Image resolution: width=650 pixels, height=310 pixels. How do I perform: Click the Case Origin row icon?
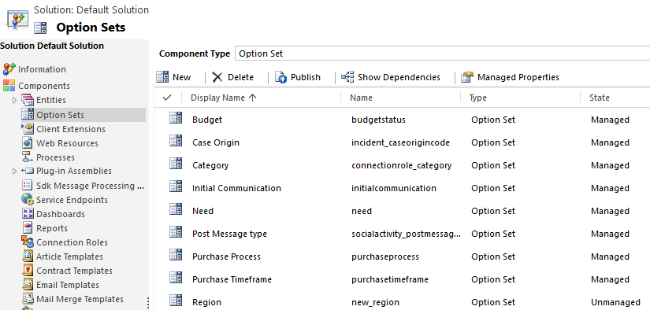point(176,141)
